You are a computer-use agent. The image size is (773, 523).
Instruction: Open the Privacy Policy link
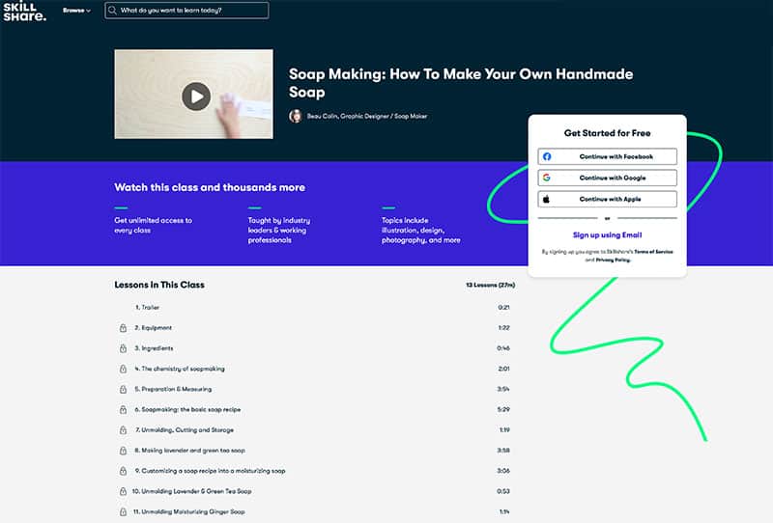coord(613,260)
